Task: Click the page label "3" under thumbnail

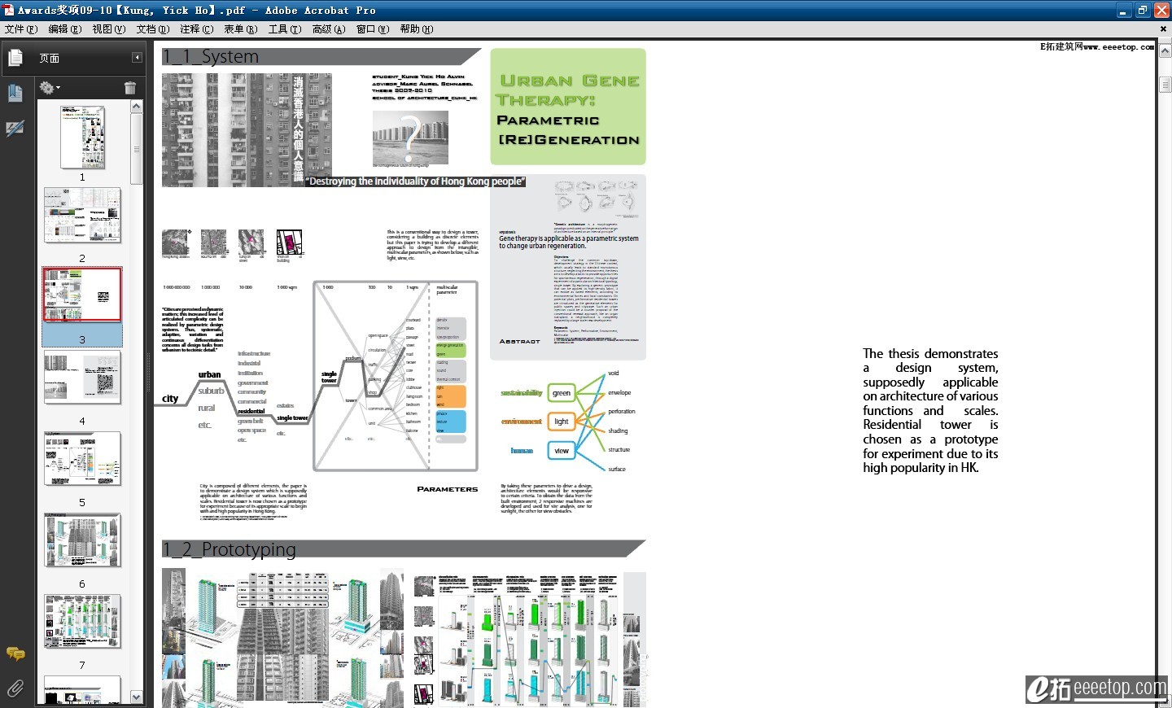Action: click(x=82, y=339)
